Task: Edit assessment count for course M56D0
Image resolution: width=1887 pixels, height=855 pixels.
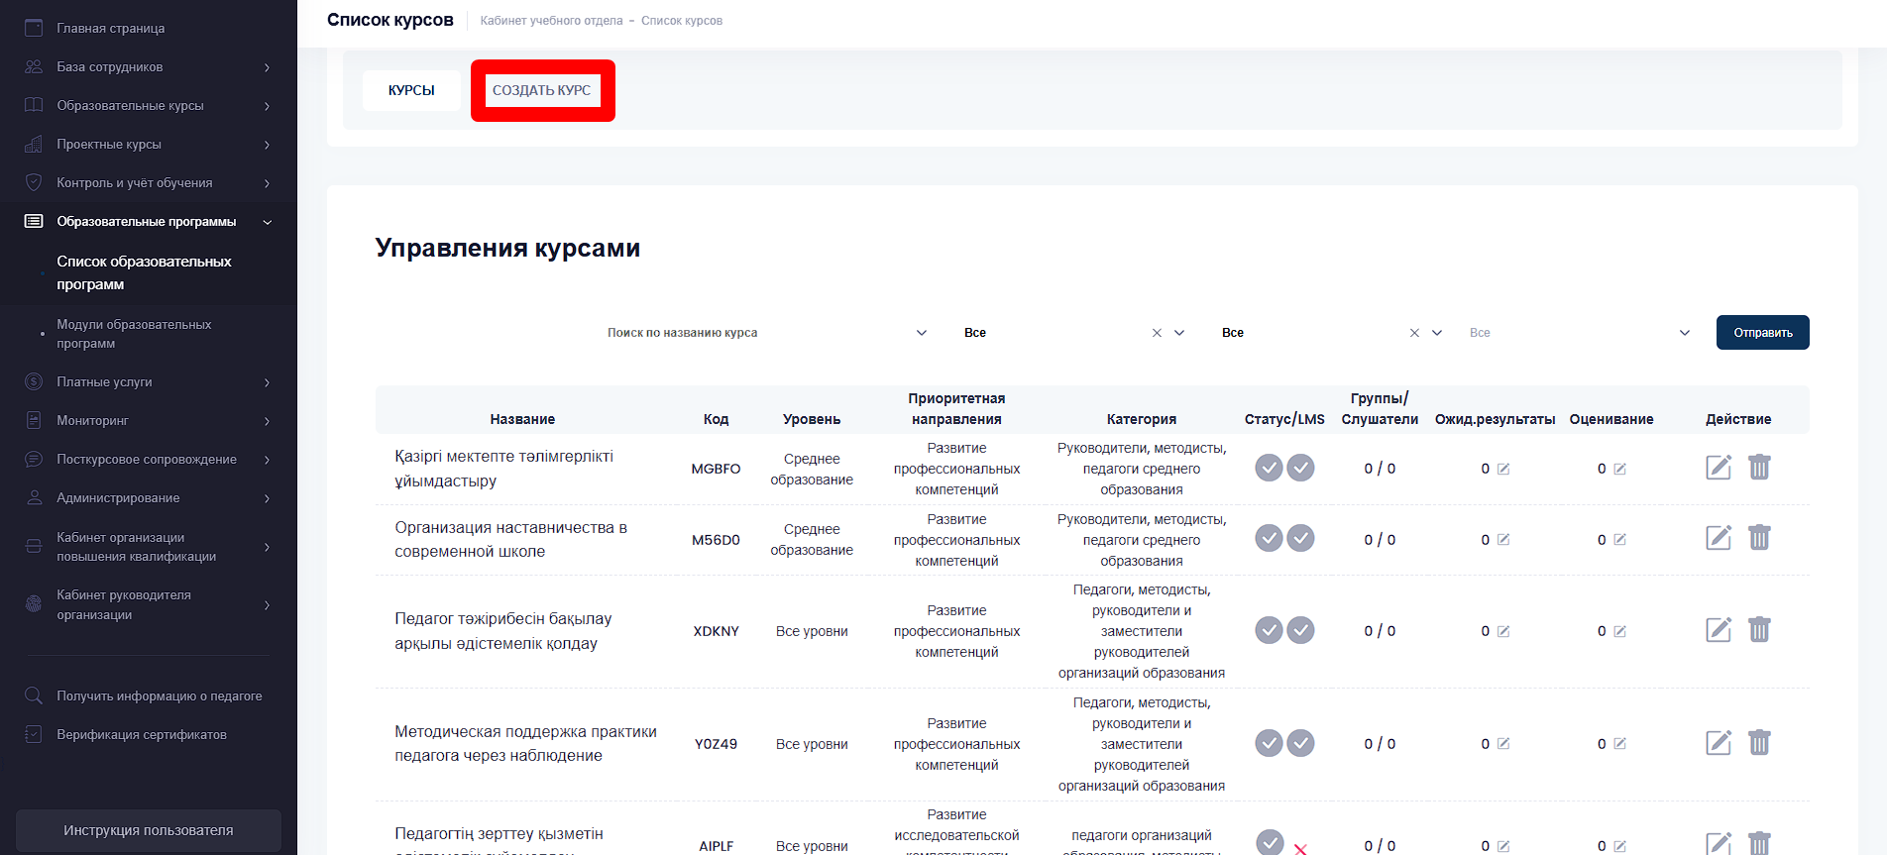Action: (x=1619, y=540)
